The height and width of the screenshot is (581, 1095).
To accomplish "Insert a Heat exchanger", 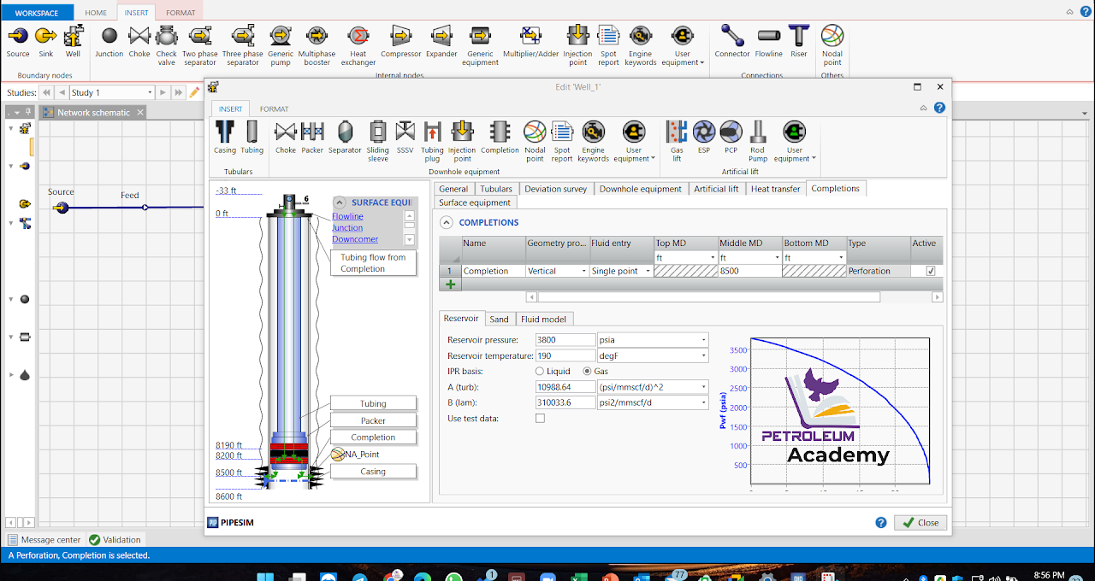I will point(358,45).
